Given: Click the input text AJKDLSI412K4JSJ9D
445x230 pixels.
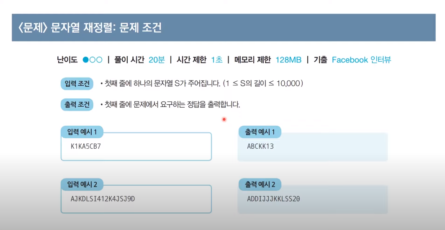Looking at the screenshot, I should pos(103,199).
